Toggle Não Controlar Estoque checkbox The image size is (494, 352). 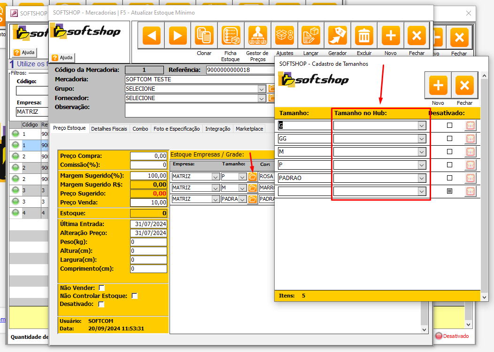click(x=135, y=296)
